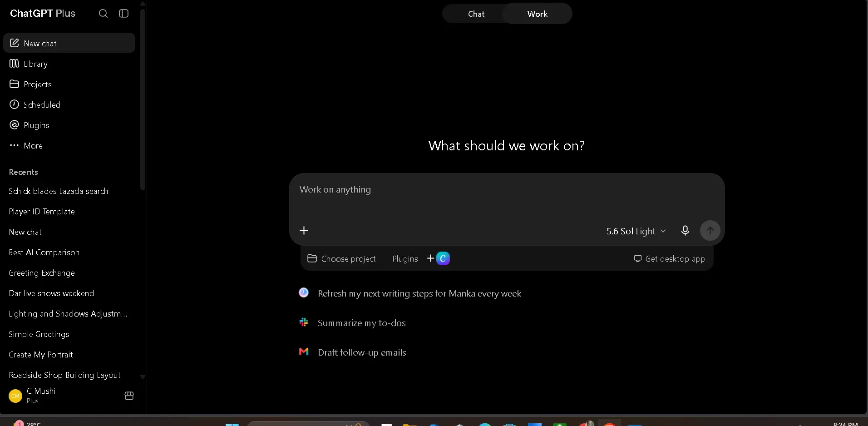
Task: Click the monitor icon beside Get desktop app
Action: 638,258
